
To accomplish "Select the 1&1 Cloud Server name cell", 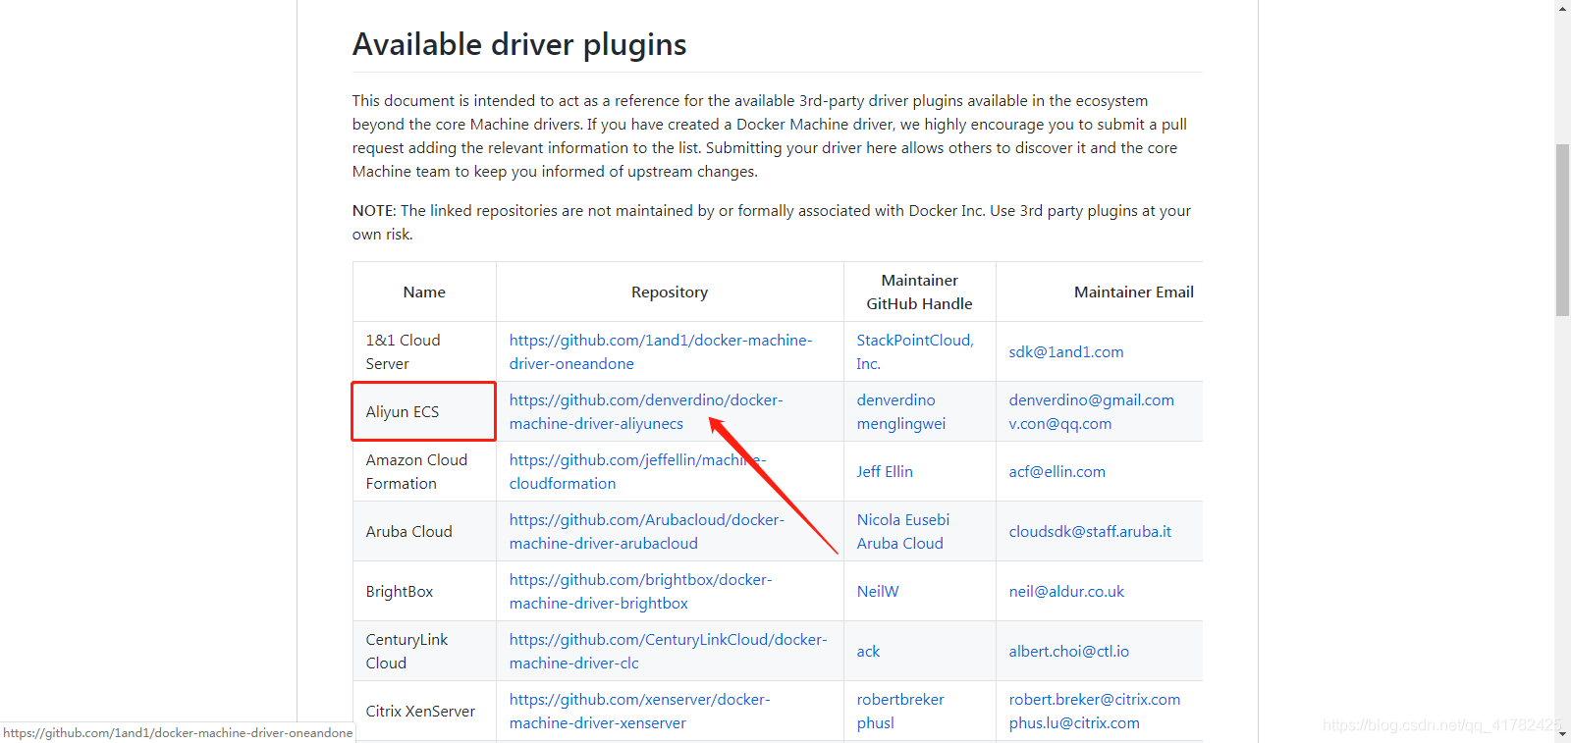I will pyautogui.click(x=424, y=351).
